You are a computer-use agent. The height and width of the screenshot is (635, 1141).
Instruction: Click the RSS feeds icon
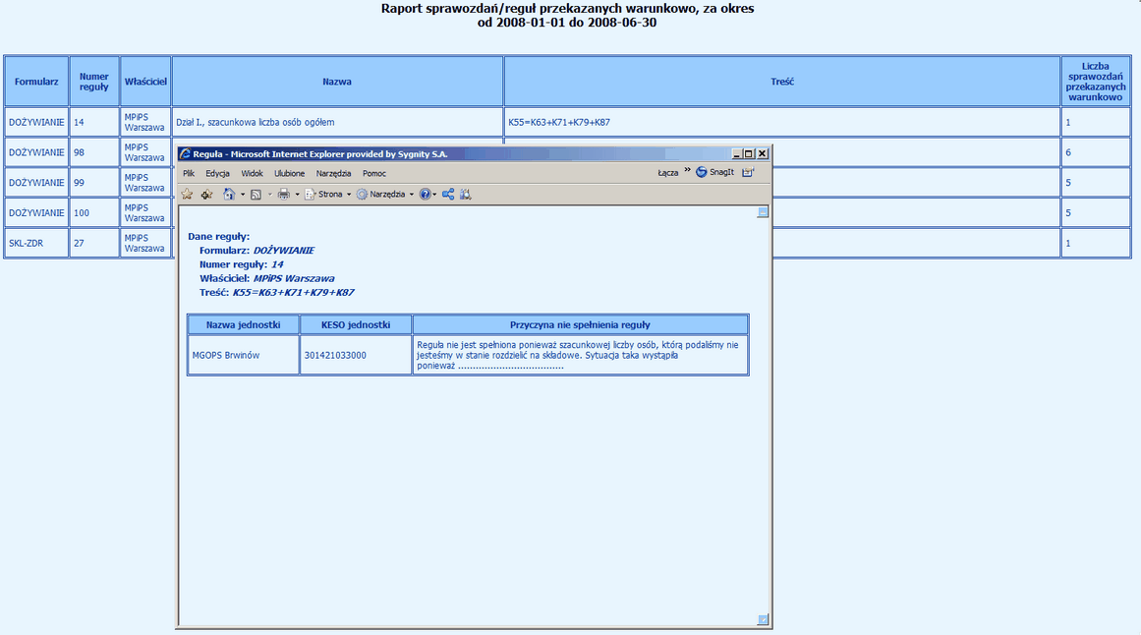pyautogui.click(x=256, y=195)
